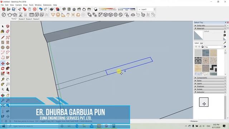This screenshot has width=229, height=129.
Task: Open the Extensions menu
Action: [x=47, y=5]
